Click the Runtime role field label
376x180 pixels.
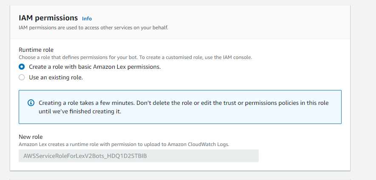[36, 50]
